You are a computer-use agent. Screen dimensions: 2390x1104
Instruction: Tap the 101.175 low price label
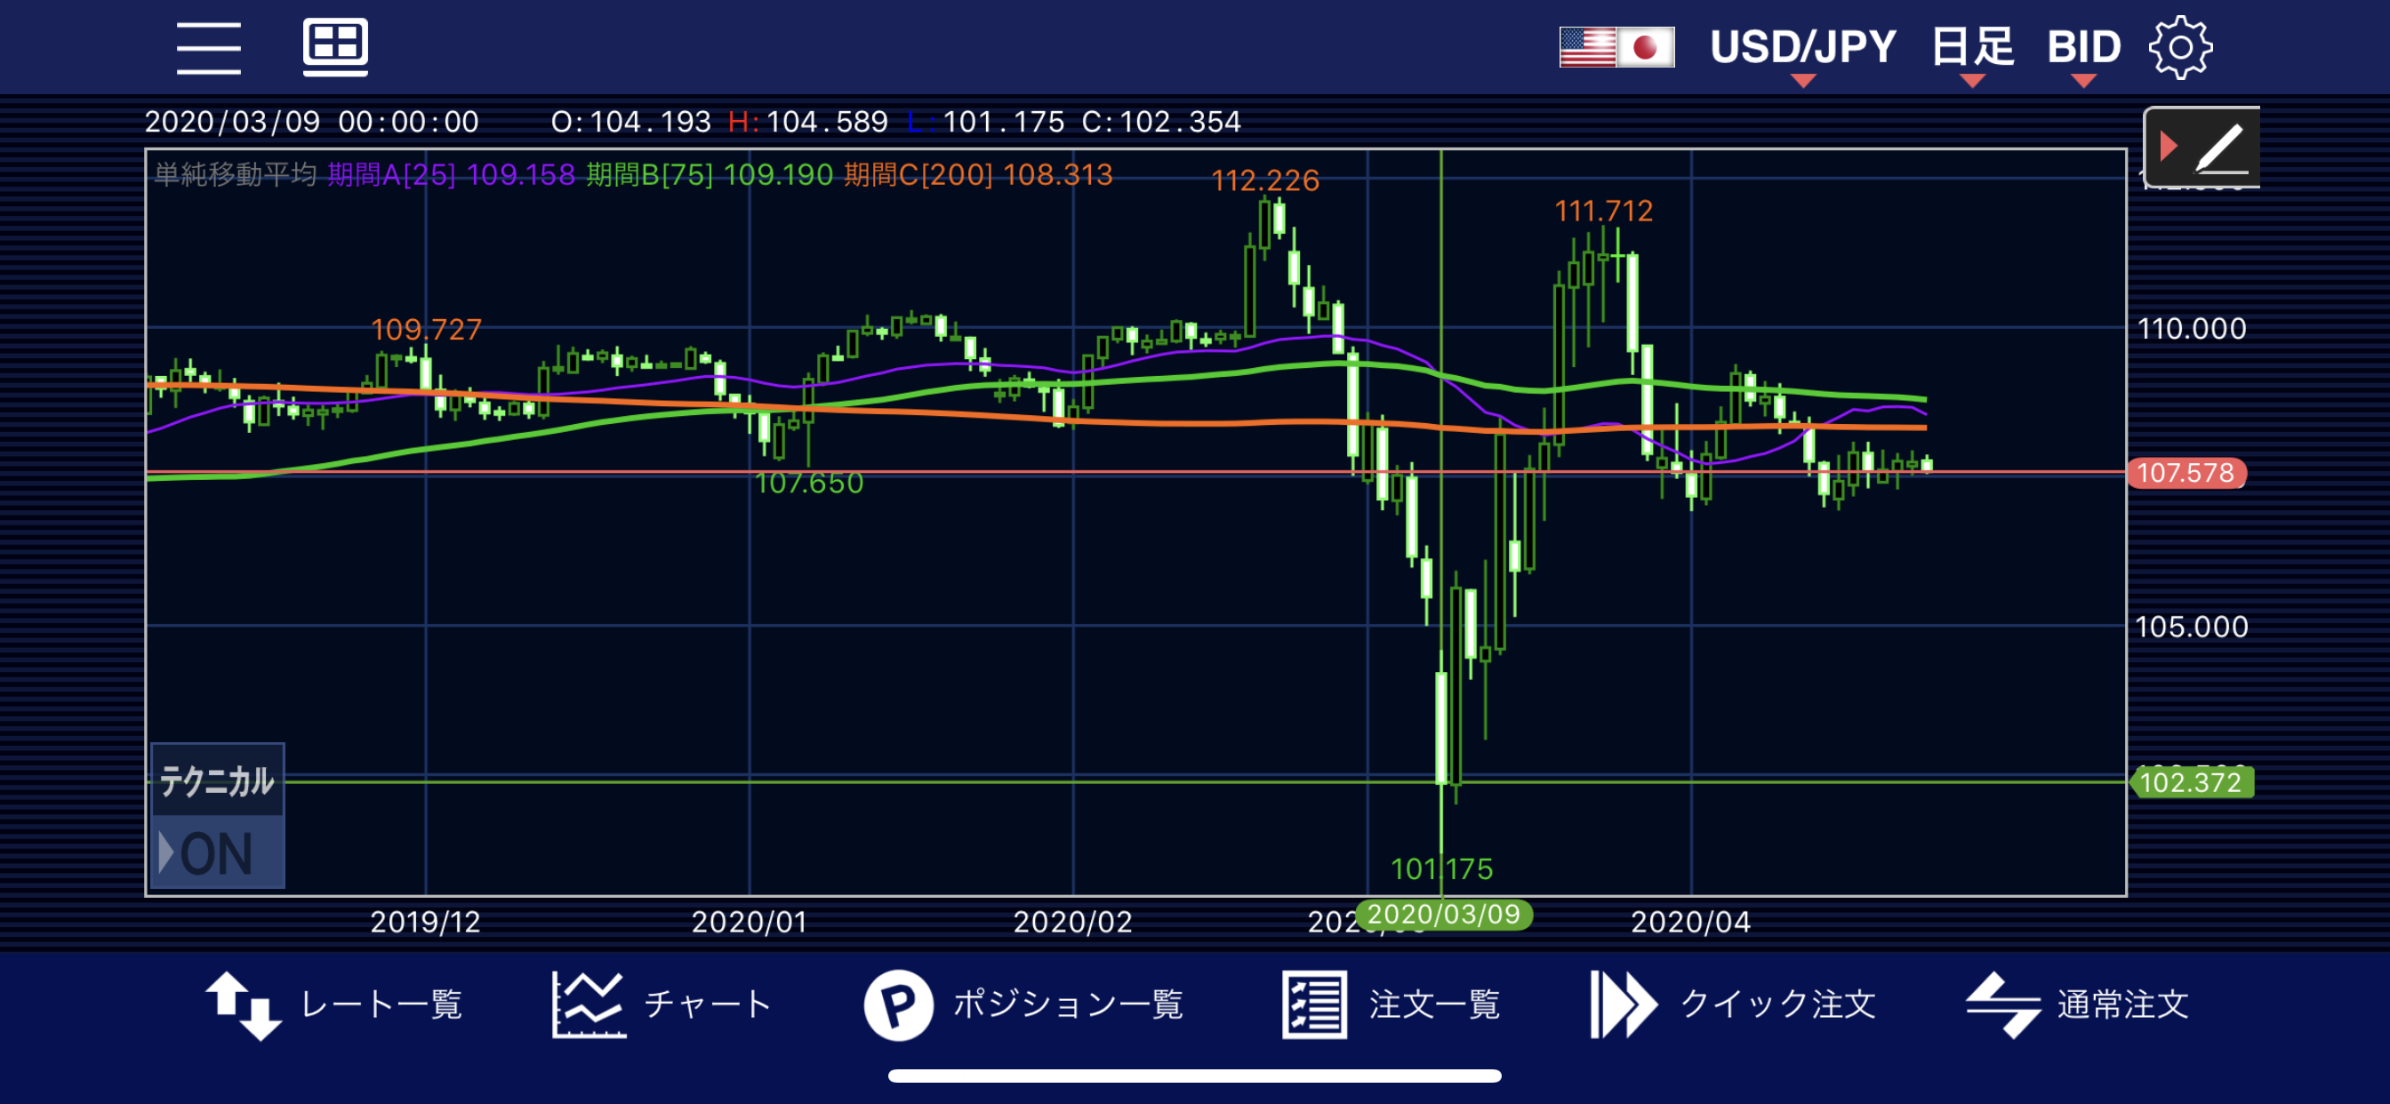(1441, 869)
